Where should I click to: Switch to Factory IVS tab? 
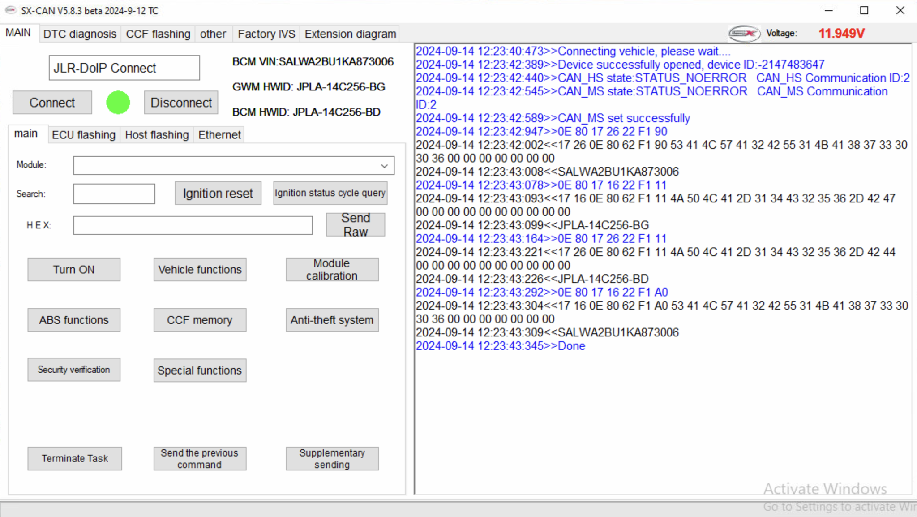click(266, 34)
